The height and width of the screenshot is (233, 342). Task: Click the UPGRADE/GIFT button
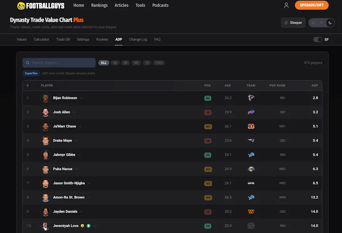[311, 5]
